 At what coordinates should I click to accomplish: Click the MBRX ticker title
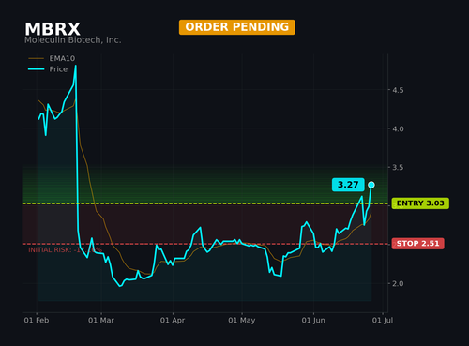pos(53,29)
